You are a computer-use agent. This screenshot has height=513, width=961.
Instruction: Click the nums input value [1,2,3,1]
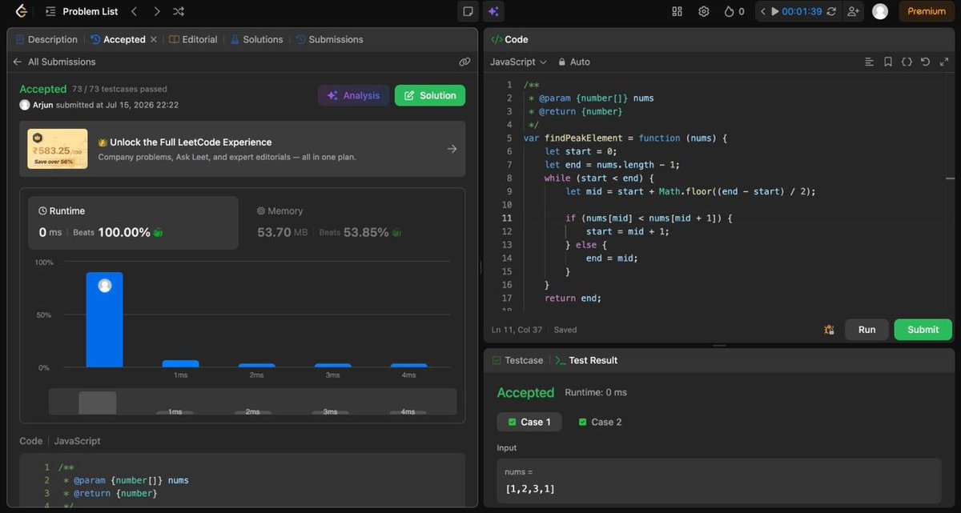pyautogui.click(x=530, y=488)
